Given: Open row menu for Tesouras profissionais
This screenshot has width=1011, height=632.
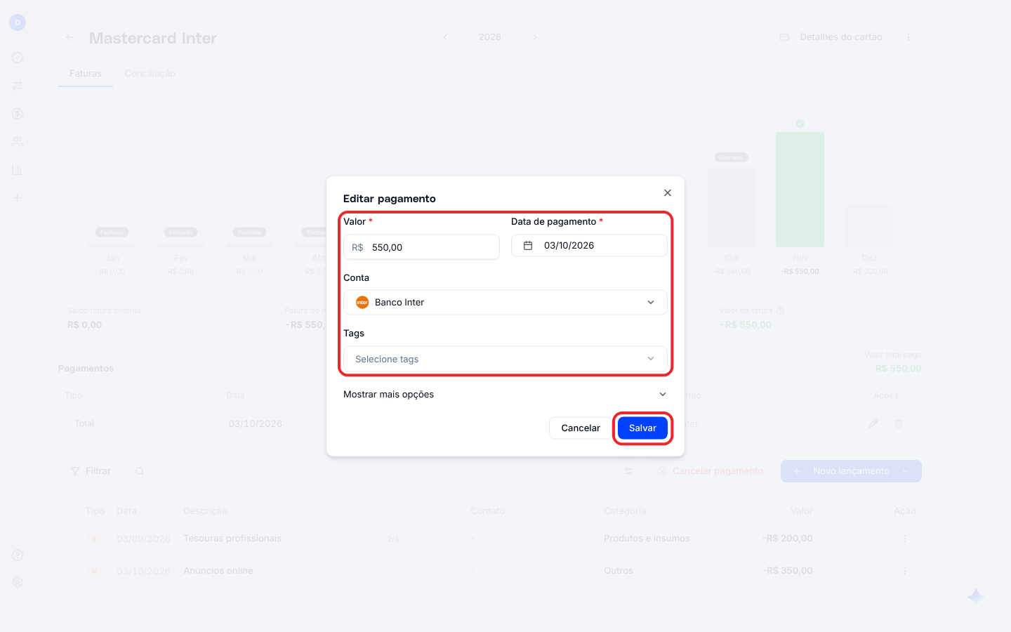Looking at the screenshot, I should pyautogui.click(x=905, y=539).
